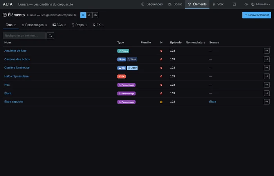
Task: Open arrow button for Halo crépusculaire row
Action: click(267, 76)
